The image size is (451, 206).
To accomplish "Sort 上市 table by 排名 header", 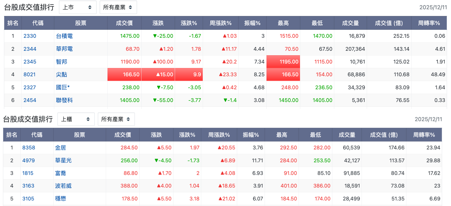I will 13,23.
